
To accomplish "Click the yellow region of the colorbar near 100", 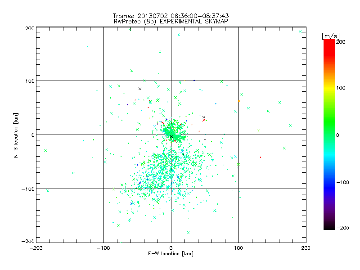I will tap(329, 88).
